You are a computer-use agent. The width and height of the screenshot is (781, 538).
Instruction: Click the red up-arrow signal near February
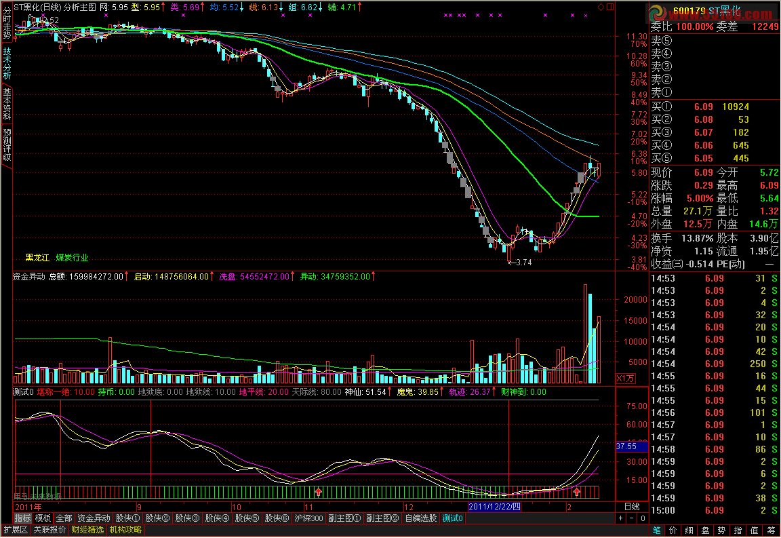(x=577, y=492)
